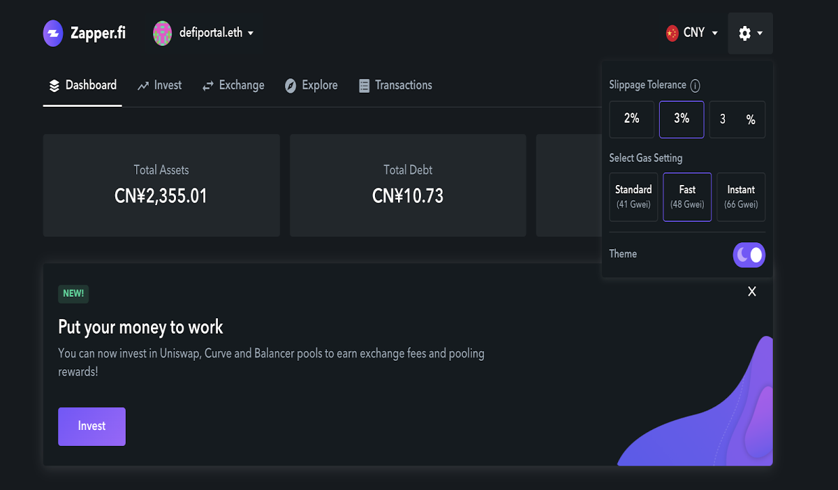Click the Transactions list icon

[364, 86]
